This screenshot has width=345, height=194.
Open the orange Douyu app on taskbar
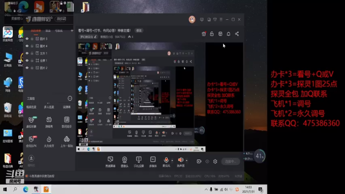pyautogui.click(x=46, y=189)
